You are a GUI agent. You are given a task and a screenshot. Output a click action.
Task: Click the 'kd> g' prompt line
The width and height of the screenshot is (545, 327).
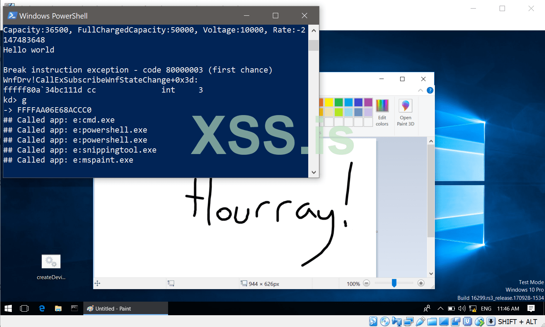point(15,100)
